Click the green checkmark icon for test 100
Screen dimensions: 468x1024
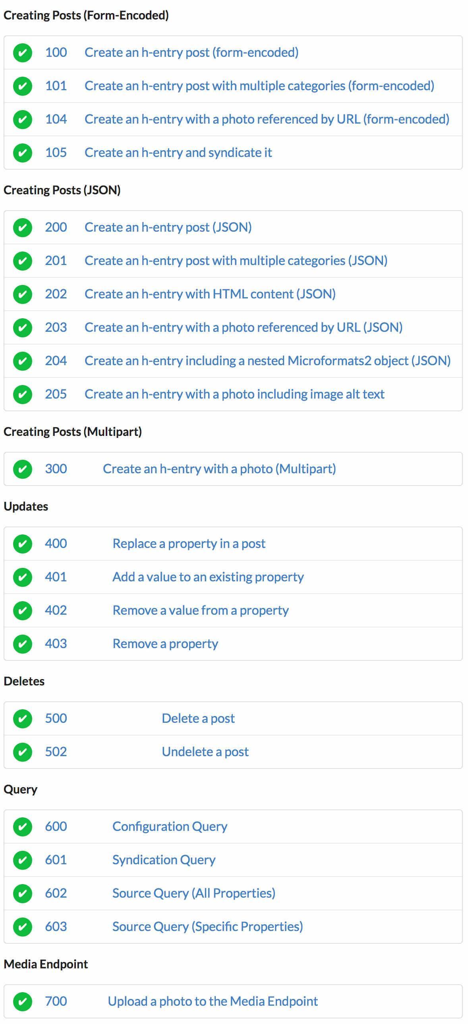(x=23, y=52)
